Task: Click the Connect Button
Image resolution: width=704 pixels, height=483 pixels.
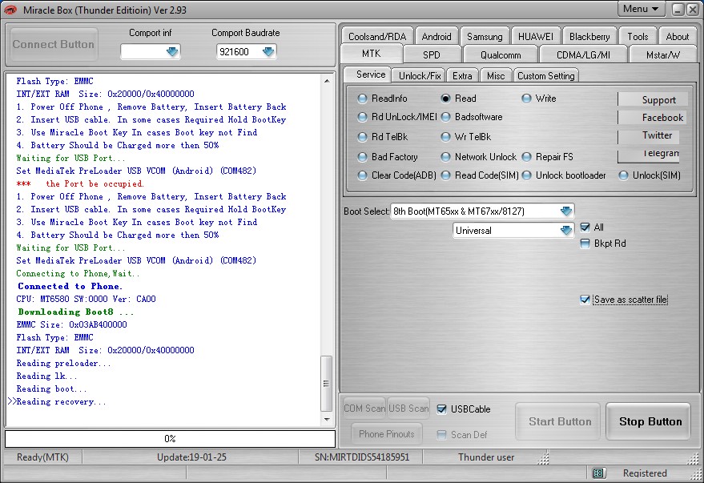Action: [54, 44]
